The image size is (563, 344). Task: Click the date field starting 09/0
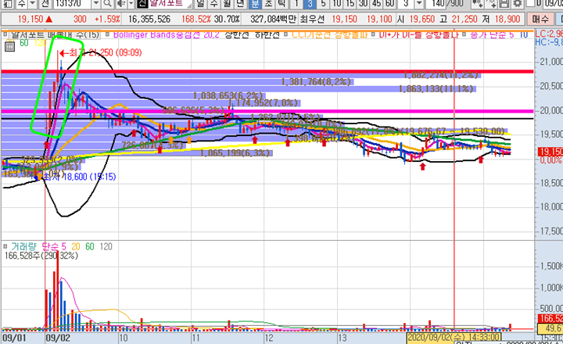pyautogui.click(x=553, y=4)
